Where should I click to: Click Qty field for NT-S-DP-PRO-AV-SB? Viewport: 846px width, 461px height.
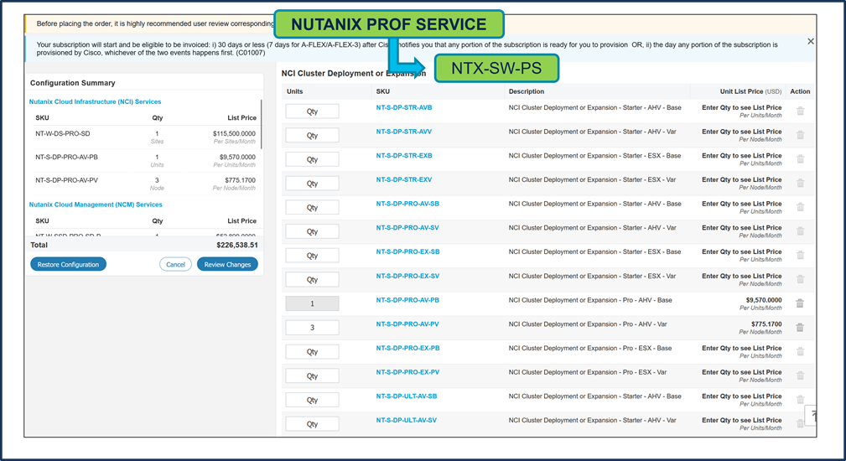[x=313, y=207]
